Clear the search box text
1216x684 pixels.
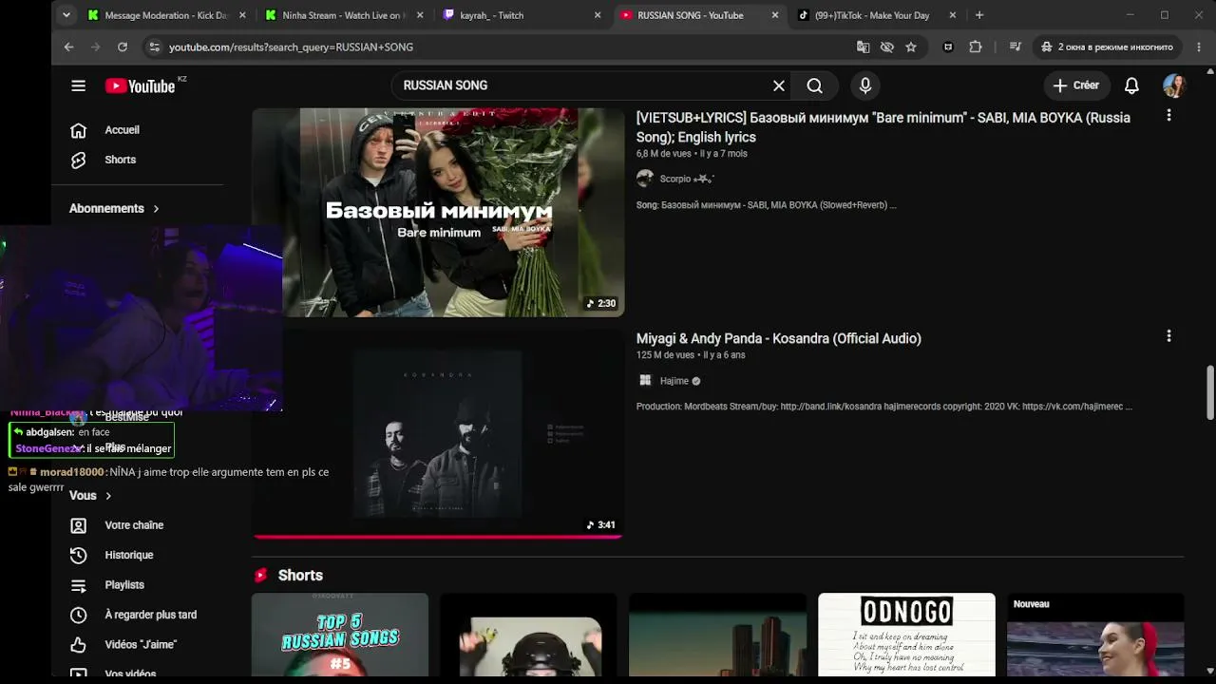[x=779, y=85]
